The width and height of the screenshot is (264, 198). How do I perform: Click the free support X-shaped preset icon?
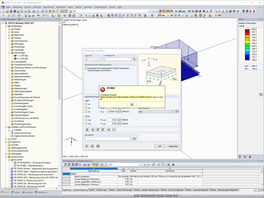pos(114,130)
